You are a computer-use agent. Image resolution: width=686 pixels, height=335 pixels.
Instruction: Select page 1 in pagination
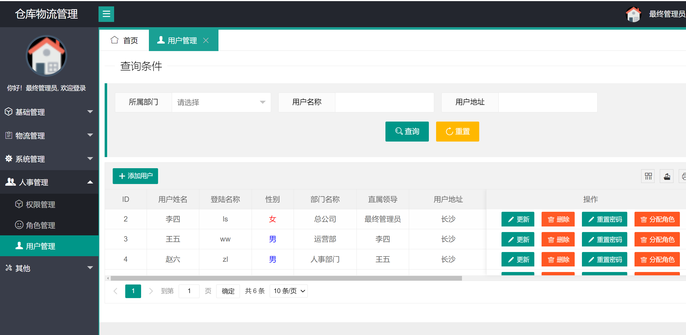[x=133, y=291]
